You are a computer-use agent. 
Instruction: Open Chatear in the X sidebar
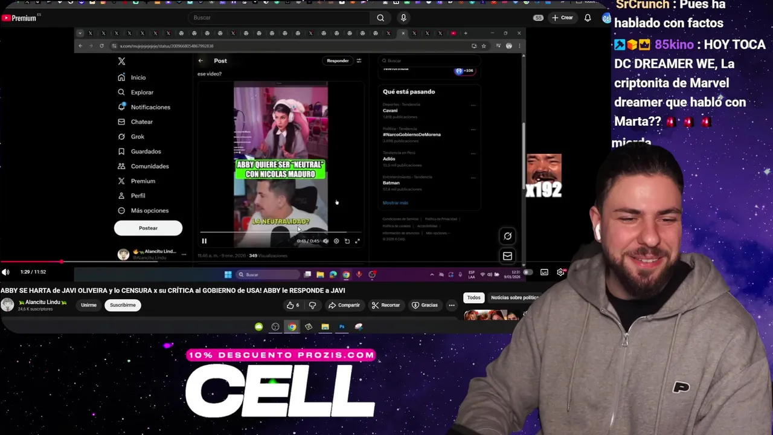[x=135, y=122]
